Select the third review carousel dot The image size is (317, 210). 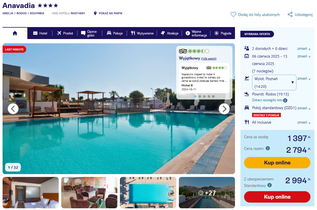tap(204, 97)
